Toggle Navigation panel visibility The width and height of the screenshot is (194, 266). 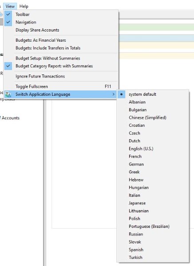tap(8, 22)
